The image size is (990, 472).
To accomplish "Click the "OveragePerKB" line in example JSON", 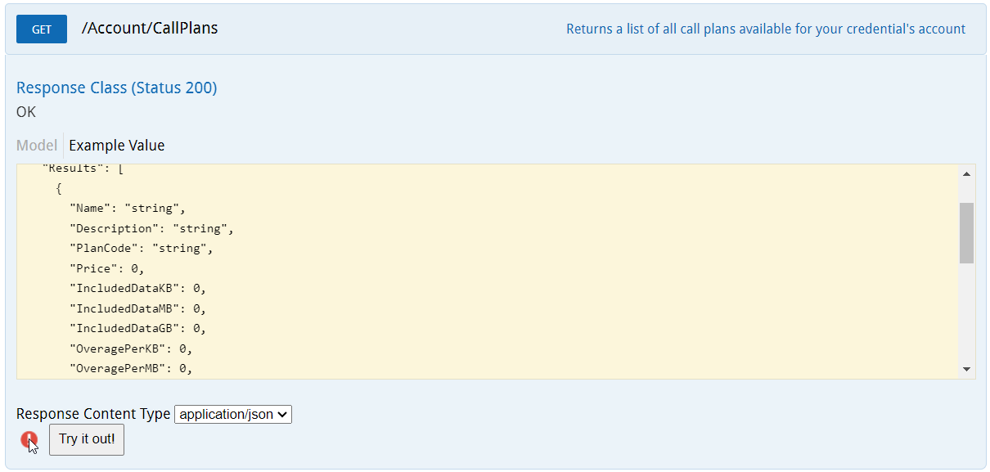I will pyautogui.click(x=131, y=348).
